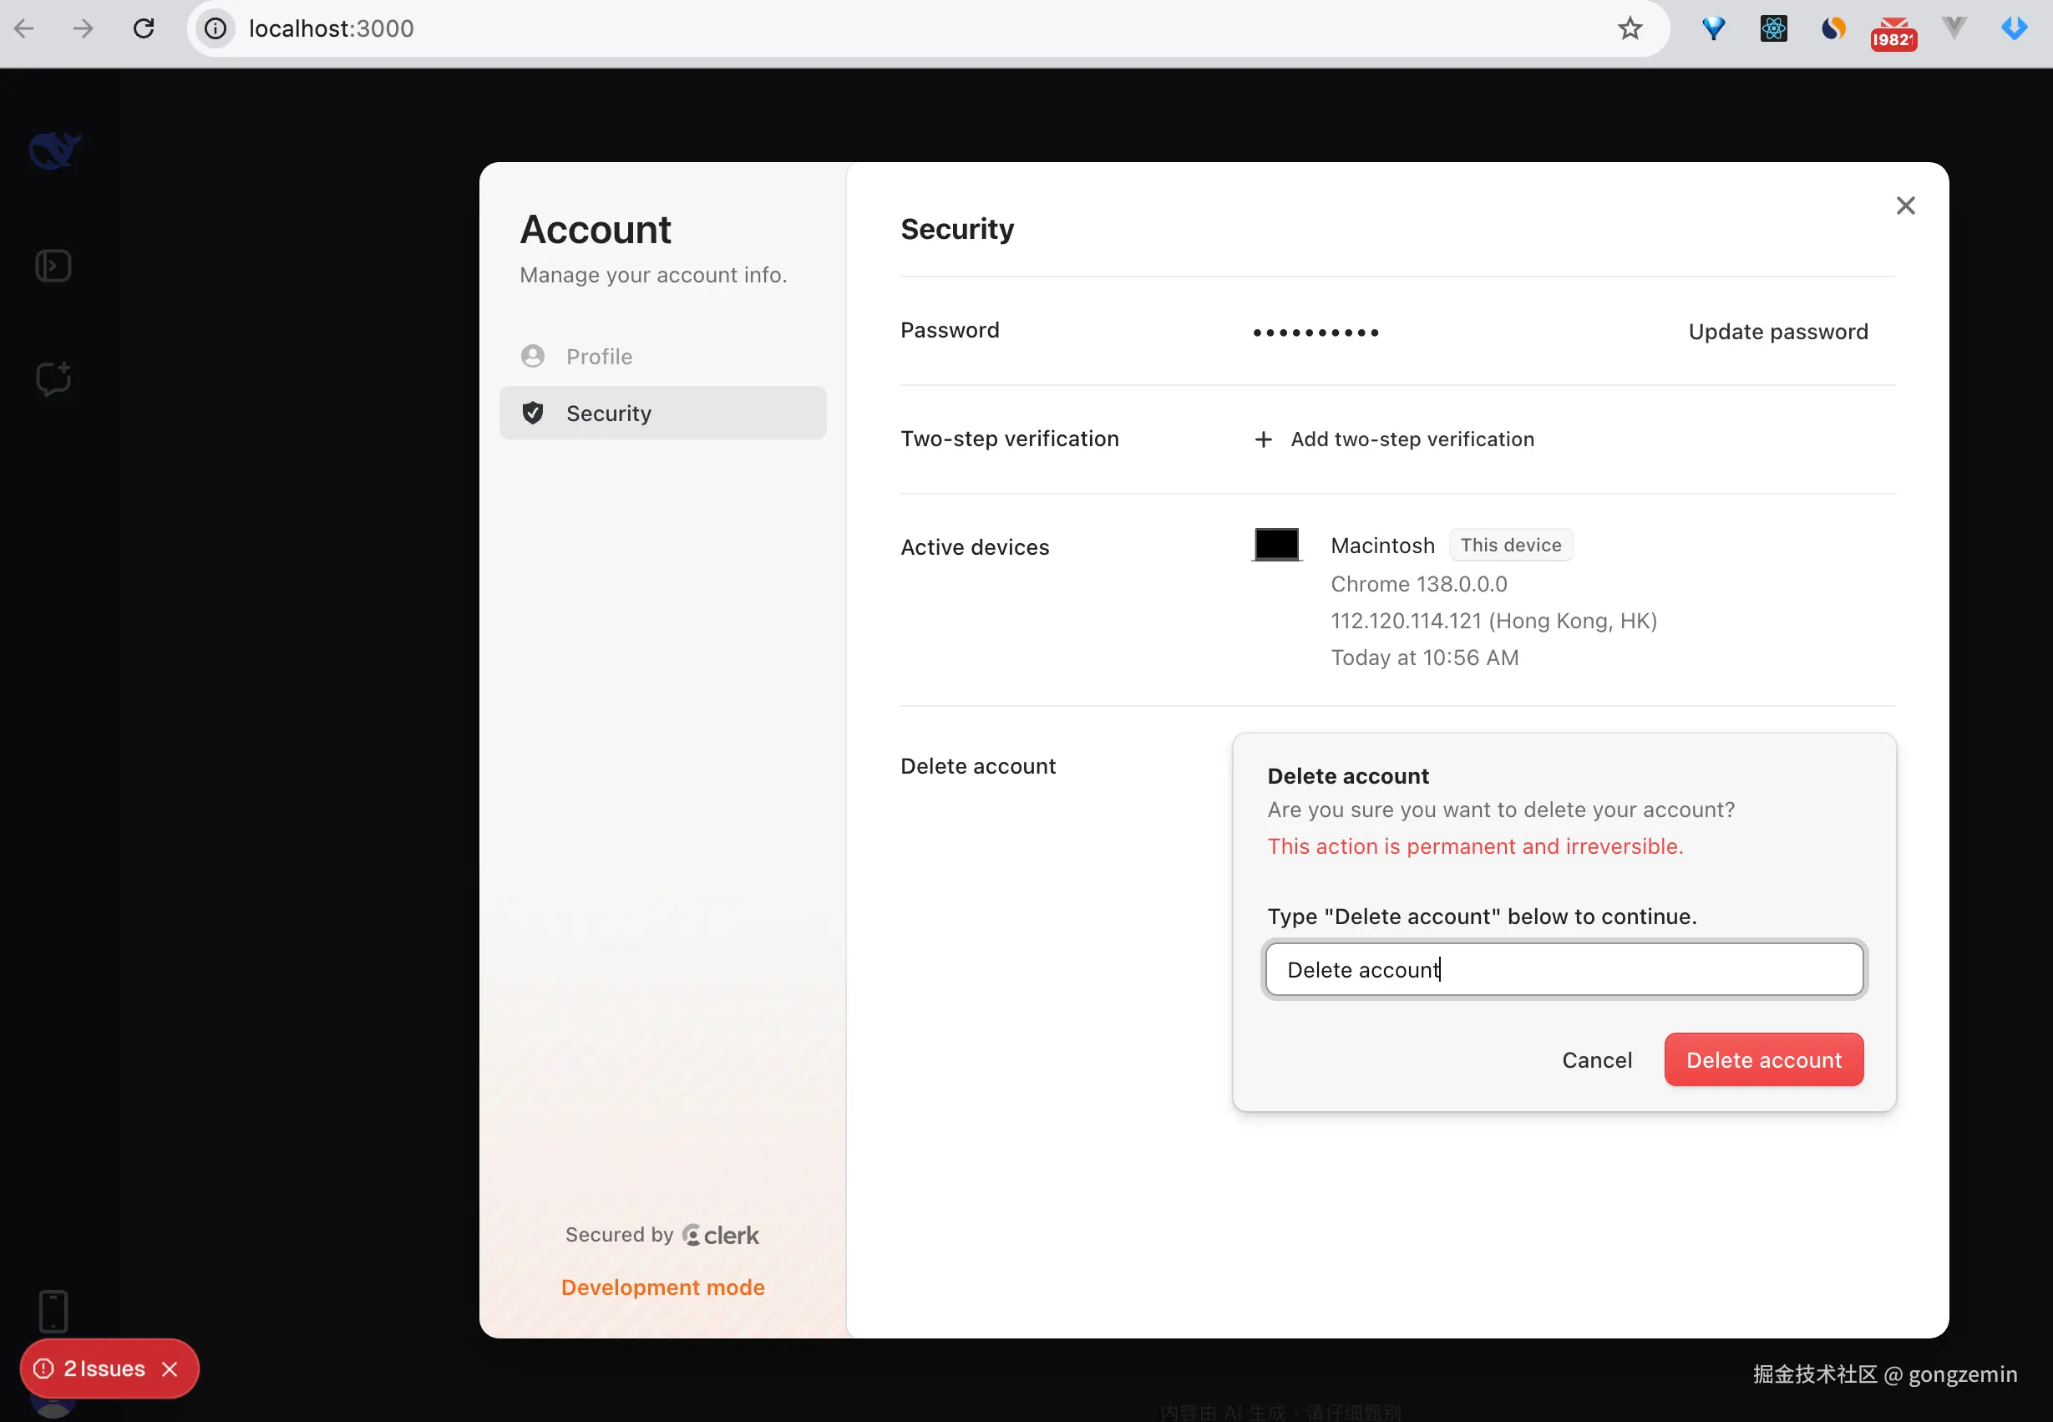Select the Security tab

pos(608,414)
